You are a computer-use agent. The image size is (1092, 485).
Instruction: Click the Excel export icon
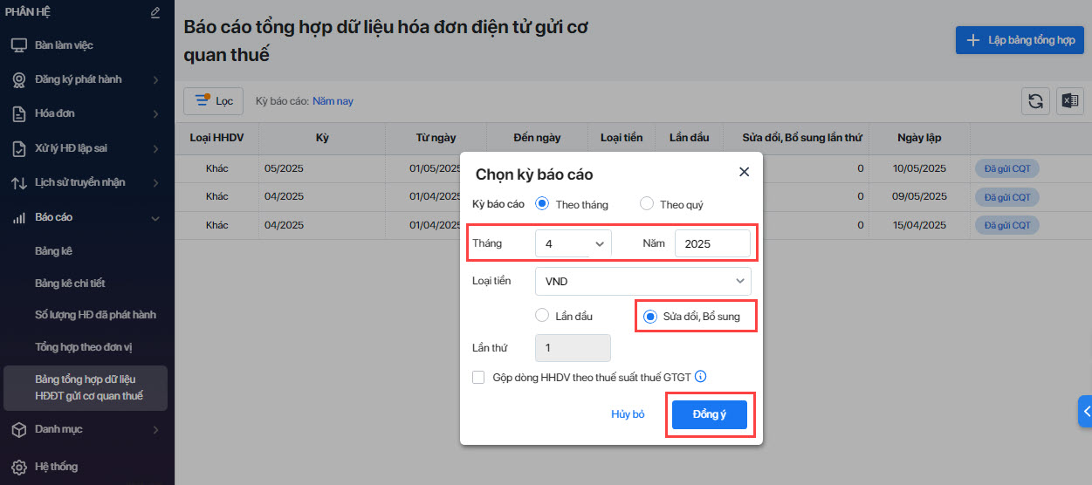click(1069, 101)
